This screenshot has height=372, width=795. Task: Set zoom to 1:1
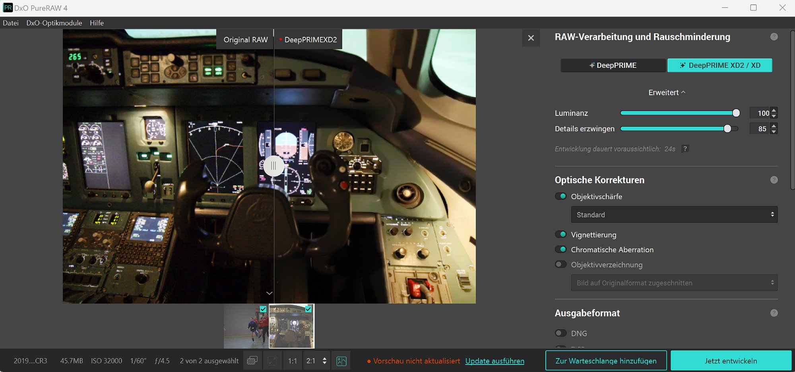(x=292, y=361)
